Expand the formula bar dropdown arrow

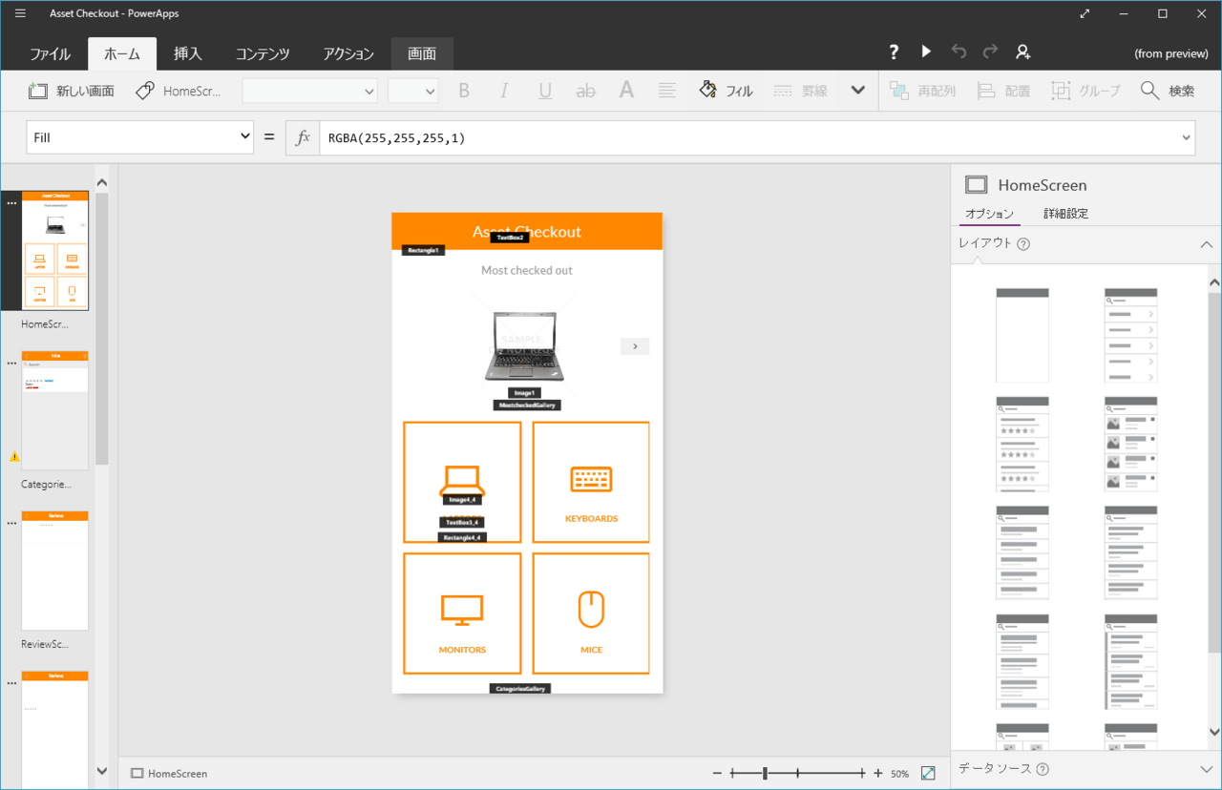[1187, 137]
